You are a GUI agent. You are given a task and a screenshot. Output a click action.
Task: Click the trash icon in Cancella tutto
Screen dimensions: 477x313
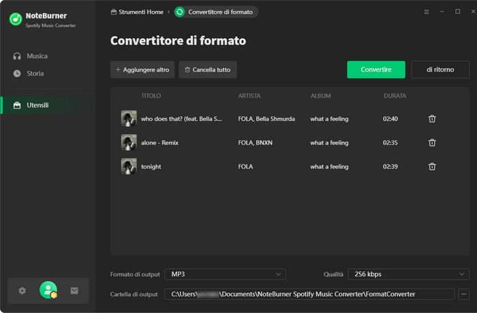click(x=187, y=70)
